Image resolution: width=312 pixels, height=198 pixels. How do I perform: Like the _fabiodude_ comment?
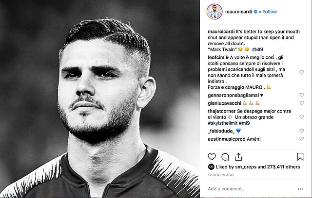click(x=302, y=131)
